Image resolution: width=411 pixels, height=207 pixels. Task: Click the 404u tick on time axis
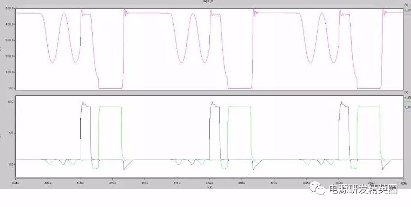tap(16, 184)
